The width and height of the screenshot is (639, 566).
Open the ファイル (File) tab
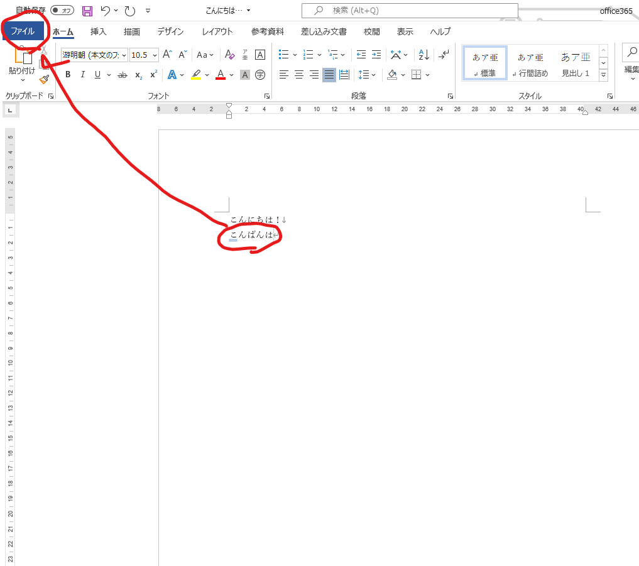click(x=23, y=31)
